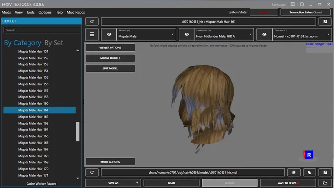Click second copy icon next to path
The height and width of the screenshot is (188, 334).
click(x=309, y=172)
